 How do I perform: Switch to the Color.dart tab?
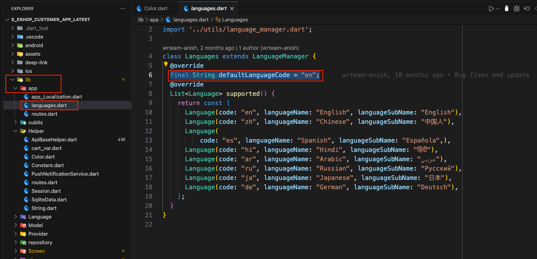156,9
